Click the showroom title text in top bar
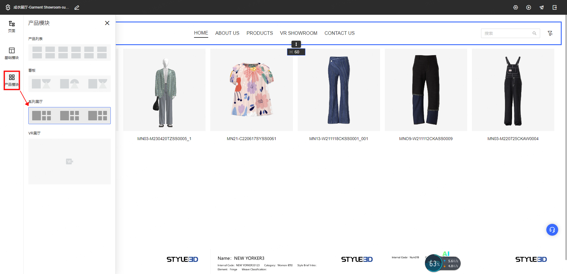 click(x=41, y=7)
